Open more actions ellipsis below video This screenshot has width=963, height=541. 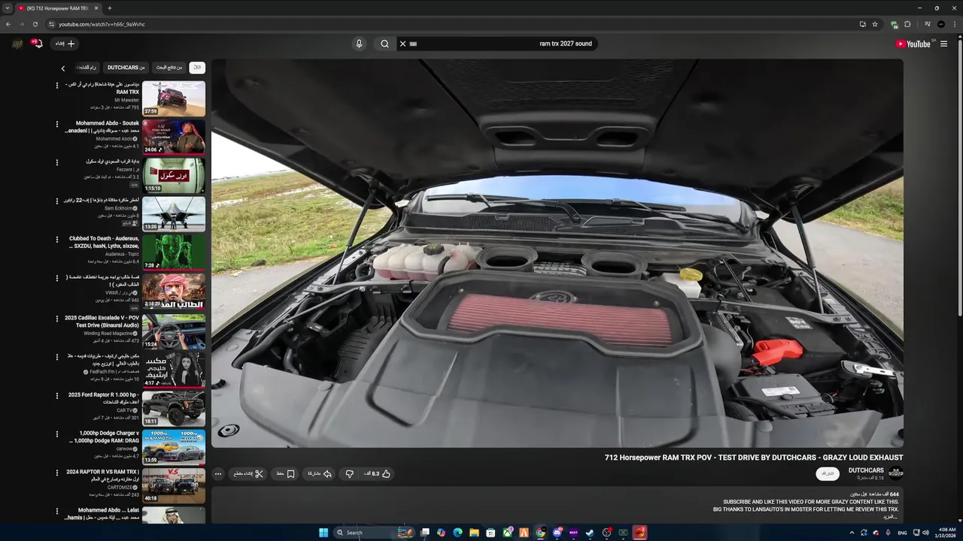click(x=218, y=473)
